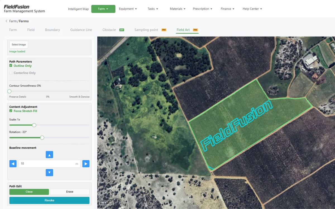The width and height of the screenshot is (335, 209).
Task: Click the Rotation slider handle
Action: click(42, 138)
